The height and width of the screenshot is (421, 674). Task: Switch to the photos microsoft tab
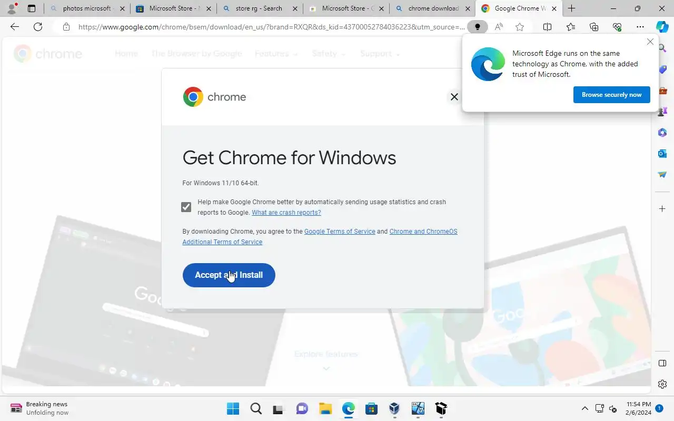pos(87,8)
